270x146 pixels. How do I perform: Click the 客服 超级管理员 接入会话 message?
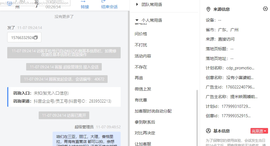tap(64, 67)
